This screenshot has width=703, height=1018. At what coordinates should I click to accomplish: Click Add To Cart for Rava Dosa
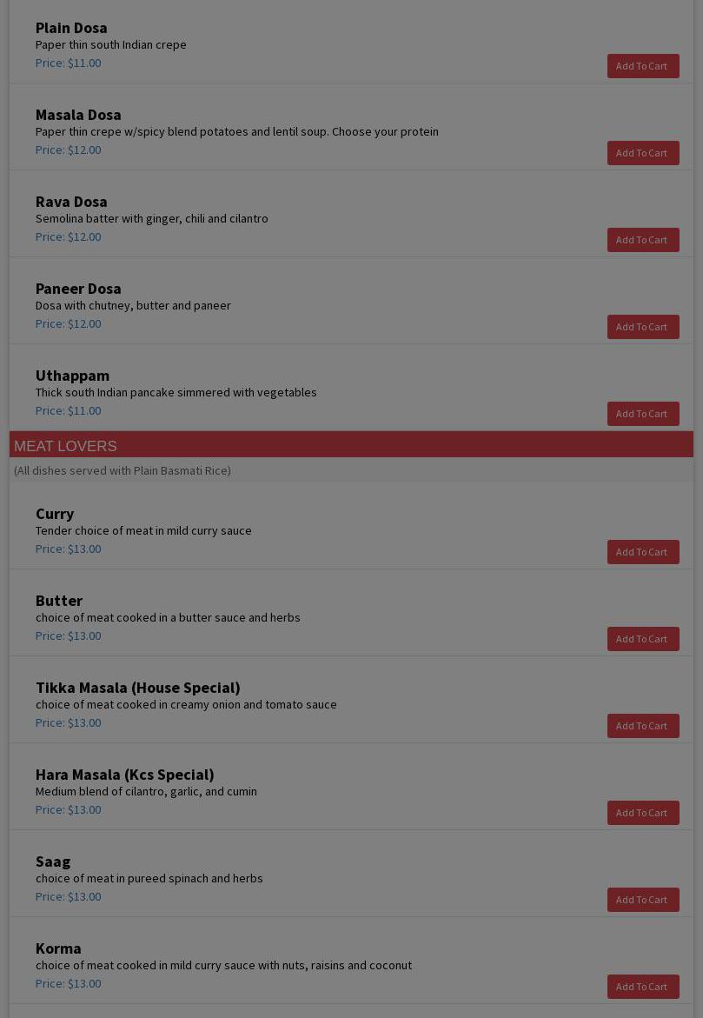click(642, 240)
